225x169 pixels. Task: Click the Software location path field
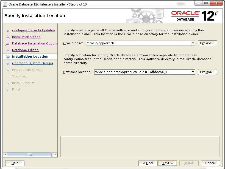(x=143, y=72)
